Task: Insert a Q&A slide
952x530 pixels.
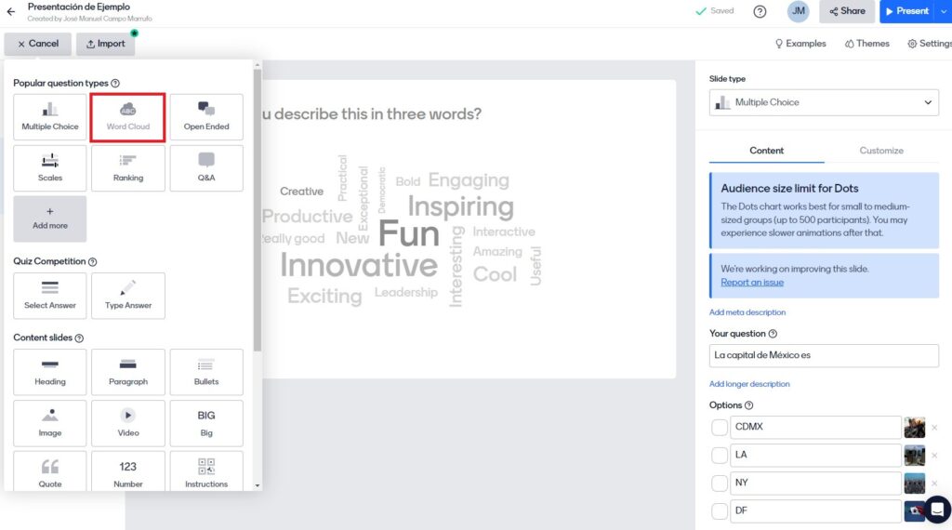Action: [206, 168]
